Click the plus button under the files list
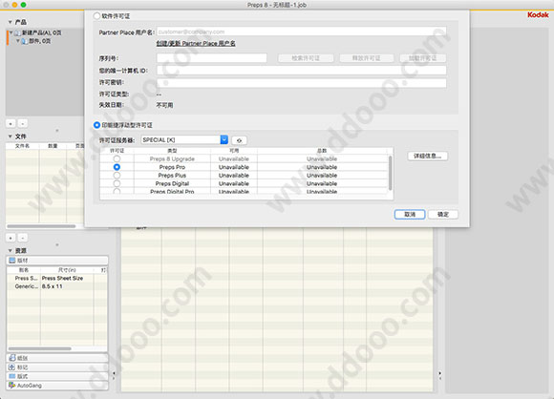 [11, 238]
